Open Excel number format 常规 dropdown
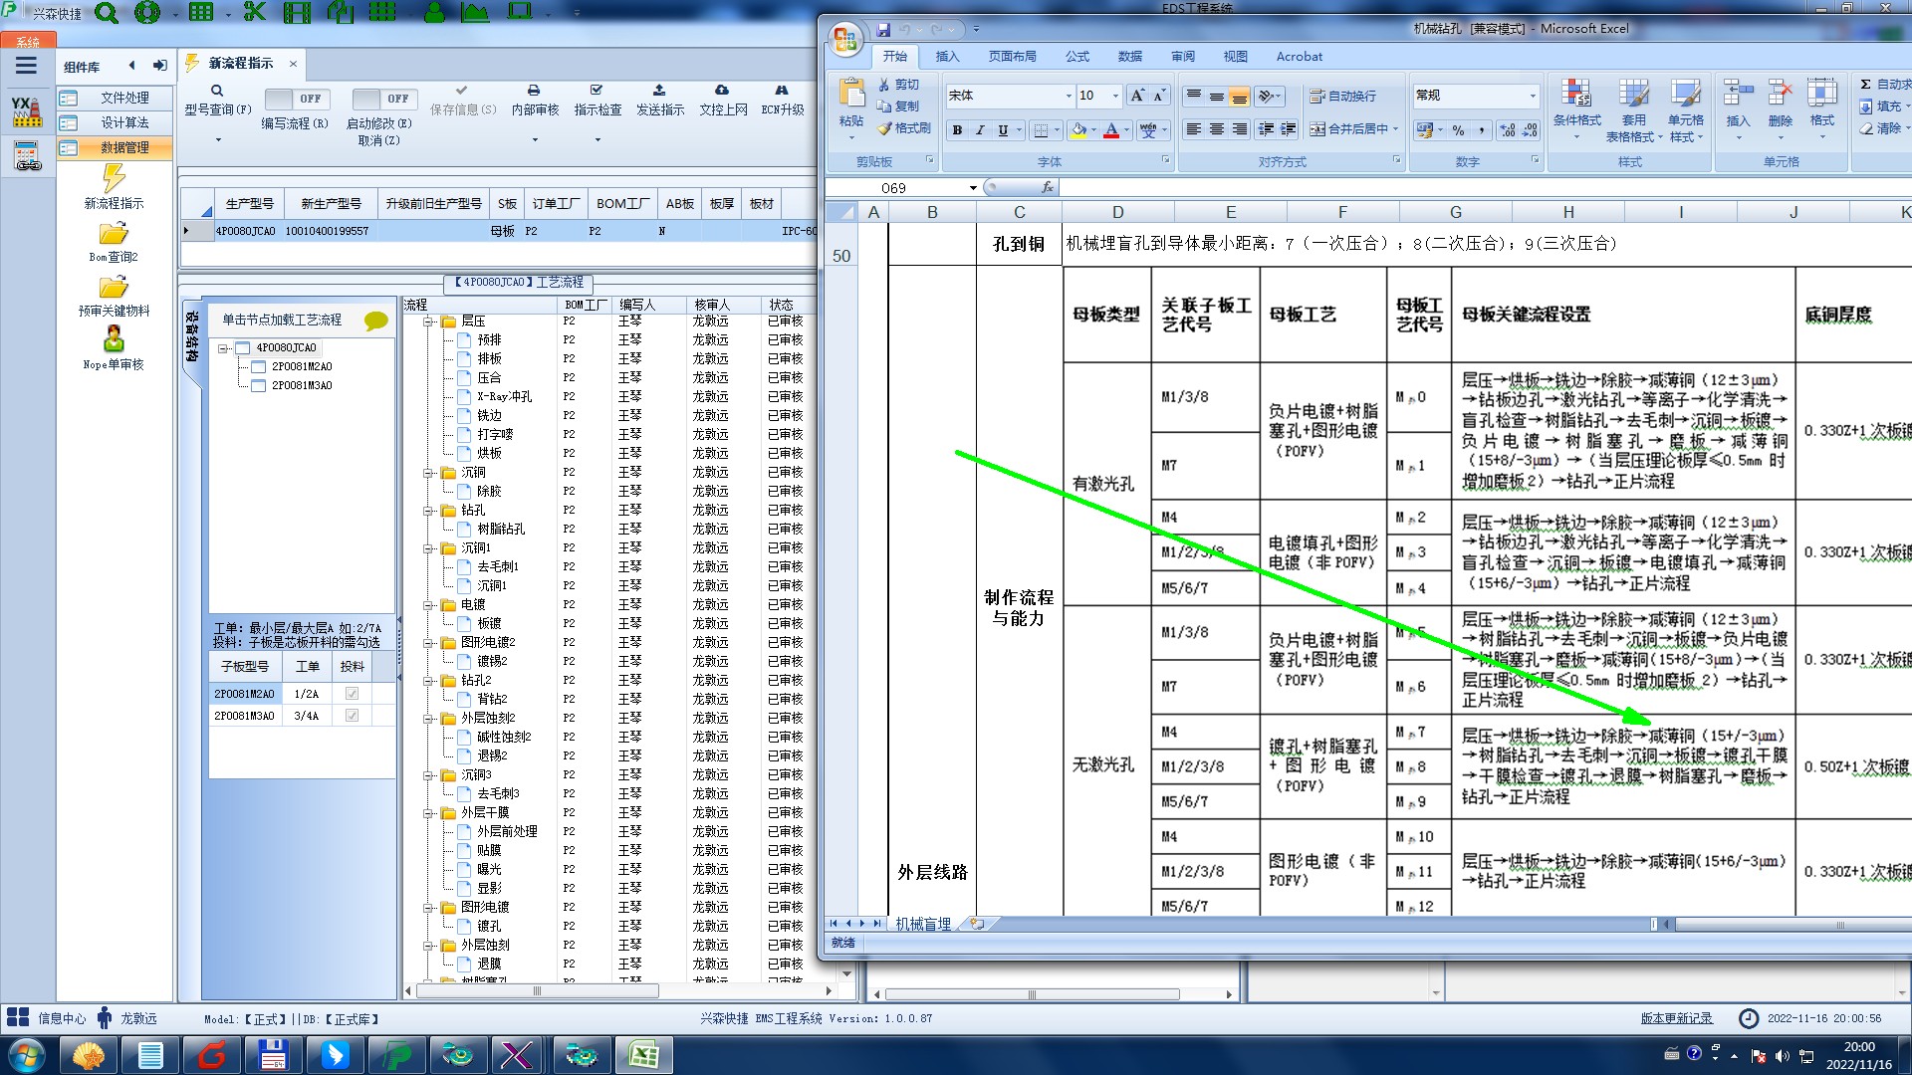This screenshot has height=1075, width=1912. (x=1533, y=96)
